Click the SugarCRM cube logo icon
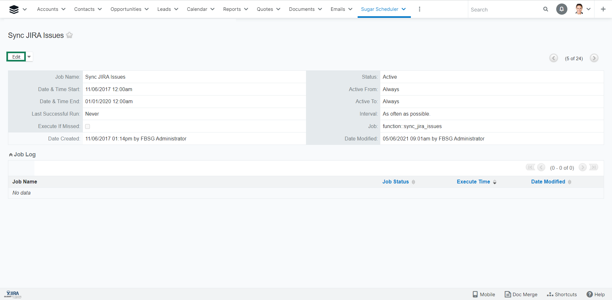The image size is (612, 300). click(14, 10)
